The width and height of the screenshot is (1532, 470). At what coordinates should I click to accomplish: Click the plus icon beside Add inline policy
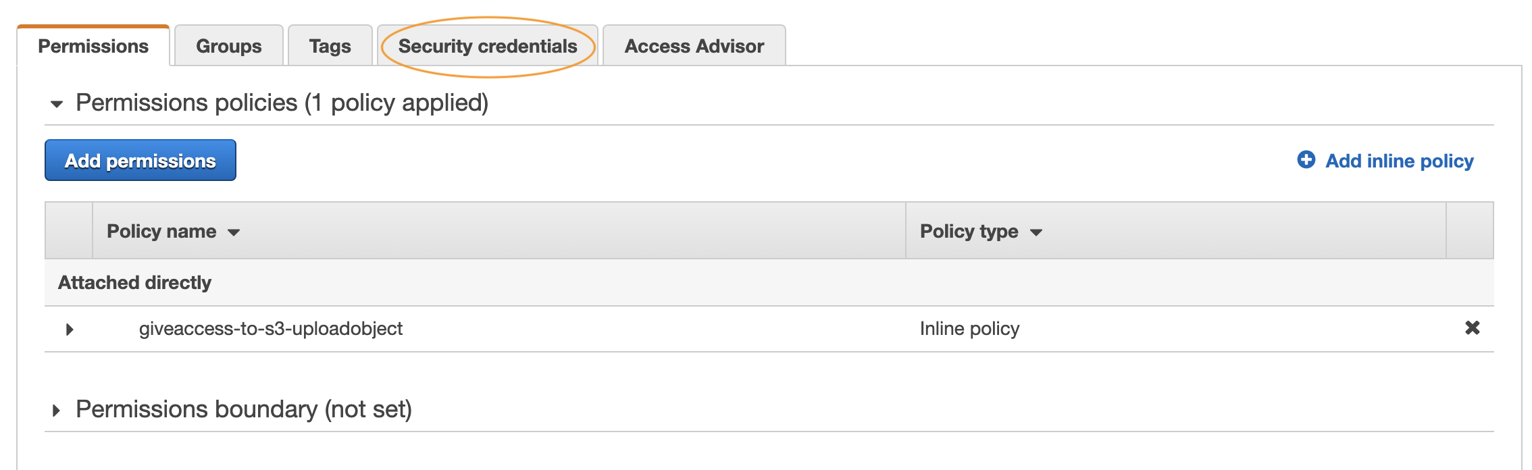[x=1306, y=160]
